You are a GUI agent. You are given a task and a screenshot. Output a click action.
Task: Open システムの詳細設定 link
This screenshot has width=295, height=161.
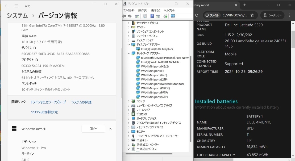(44, 112)
